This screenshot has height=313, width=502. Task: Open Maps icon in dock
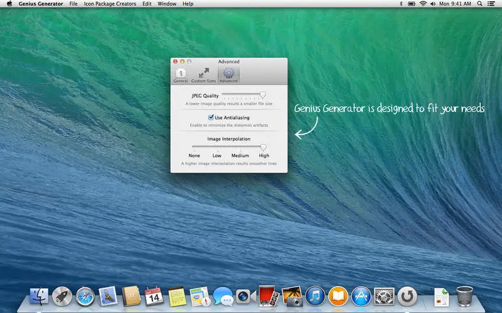(200, 296)
